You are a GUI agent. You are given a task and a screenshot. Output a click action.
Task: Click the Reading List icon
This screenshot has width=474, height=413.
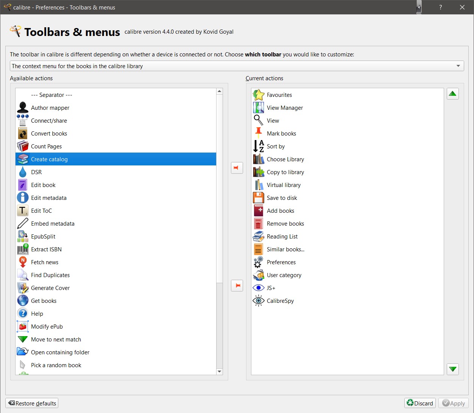pos(259,236)
